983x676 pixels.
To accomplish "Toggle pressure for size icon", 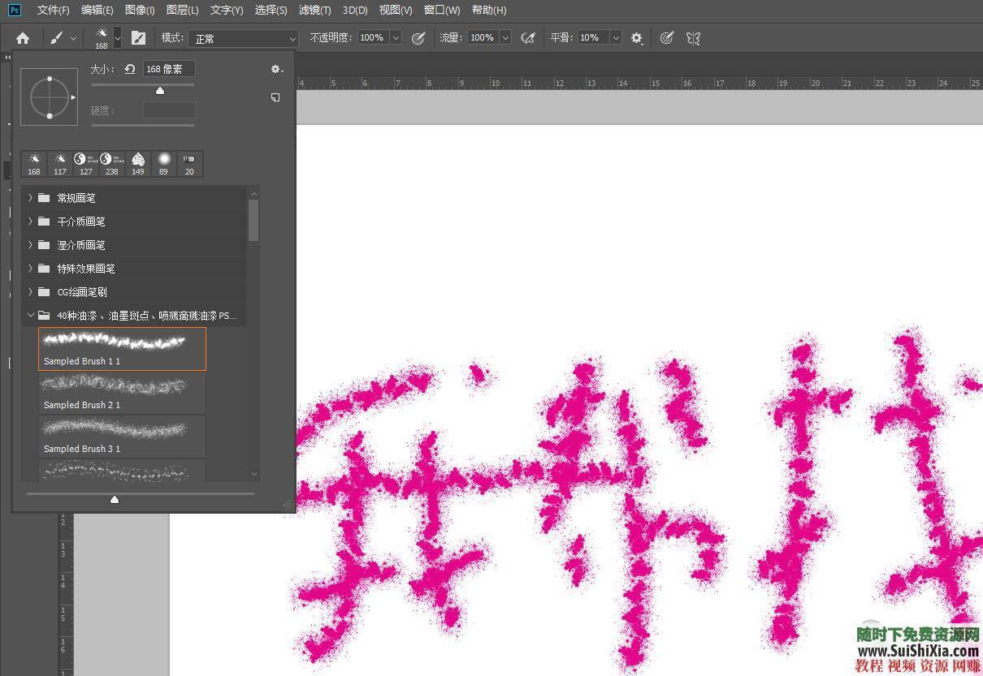I will point(667,38).
